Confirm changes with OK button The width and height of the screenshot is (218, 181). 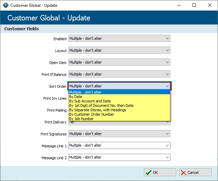[x=160, y=172]
